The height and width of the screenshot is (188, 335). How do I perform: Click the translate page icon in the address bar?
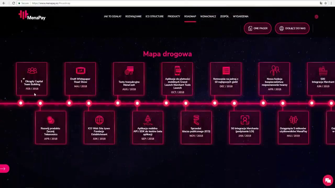click(321, 3)
